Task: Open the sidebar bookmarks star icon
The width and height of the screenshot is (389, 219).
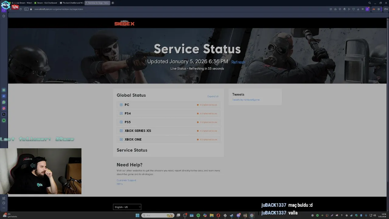Action: coord(4,16)
